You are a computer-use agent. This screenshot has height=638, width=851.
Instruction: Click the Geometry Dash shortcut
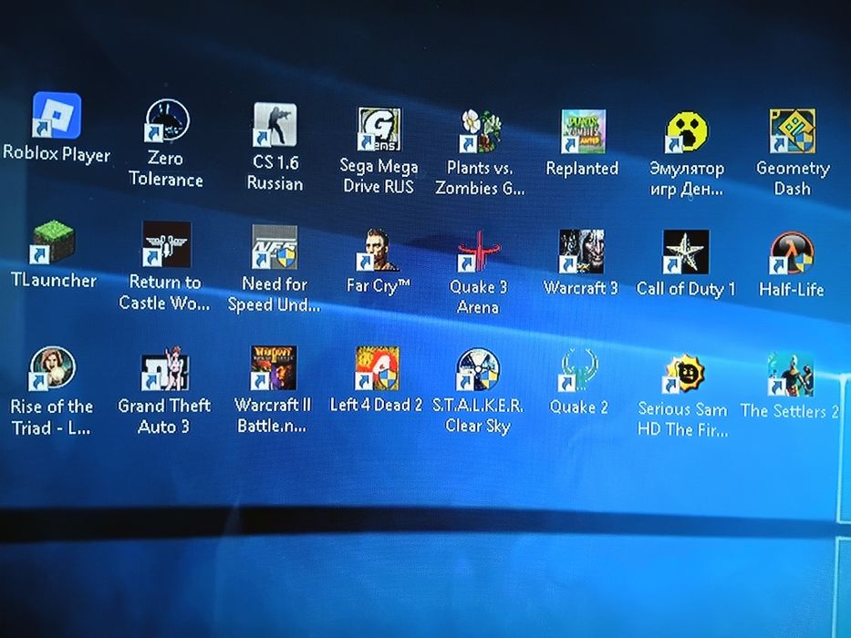click(x=792, y=132)
